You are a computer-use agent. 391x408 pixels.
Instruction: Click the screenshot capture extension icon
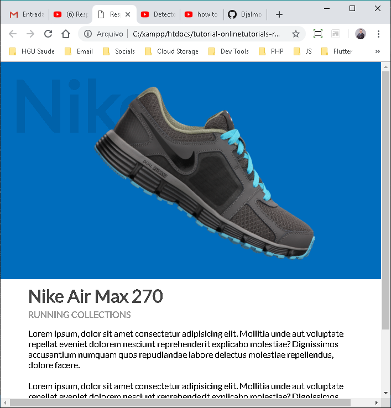point(318,34)
